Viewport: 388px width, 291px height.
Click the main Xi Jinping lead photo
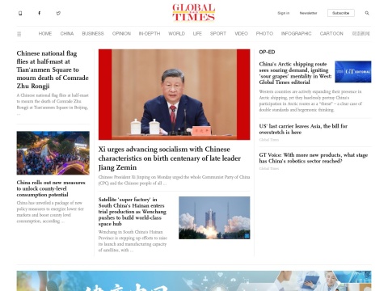[x=174, y=95]
